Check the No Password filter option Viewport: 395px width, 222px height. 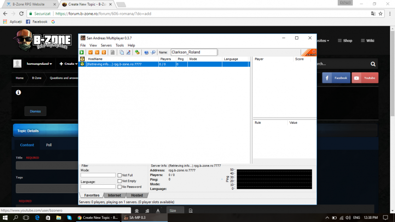pos(119,187)
